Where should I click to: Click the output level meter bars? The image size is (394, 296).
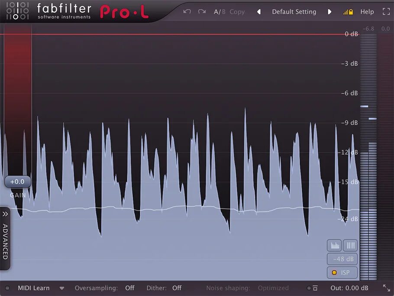coord(368,157)
